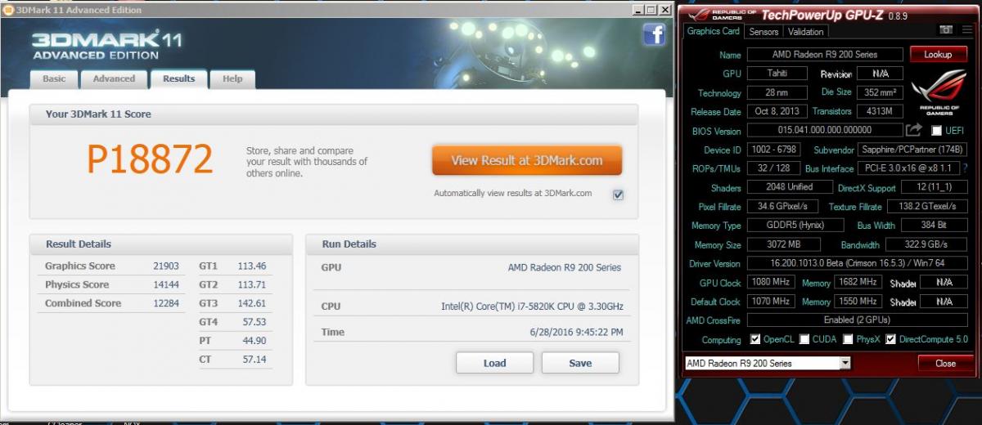Screen dimensions: 982x425
Task: Click the 3DMark 11 title bar icon
Action: click(x=8, y=10)
